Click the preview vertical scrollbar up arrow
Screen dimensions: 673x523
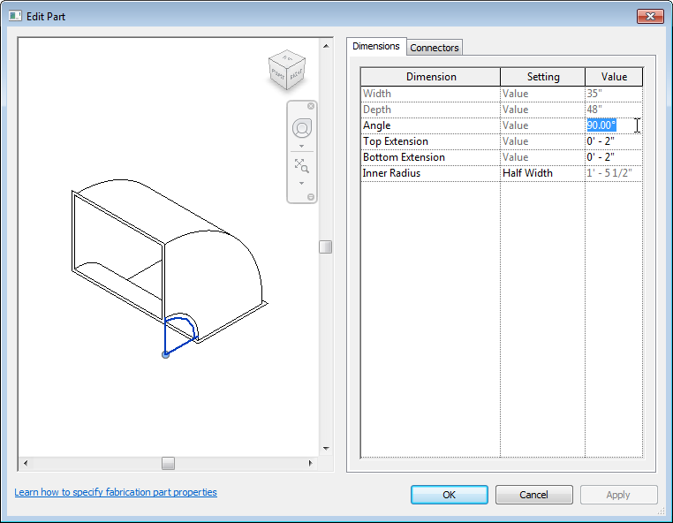coord(326,46)
